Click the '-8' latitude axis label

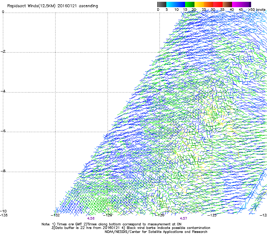click(x=3, y=171)
